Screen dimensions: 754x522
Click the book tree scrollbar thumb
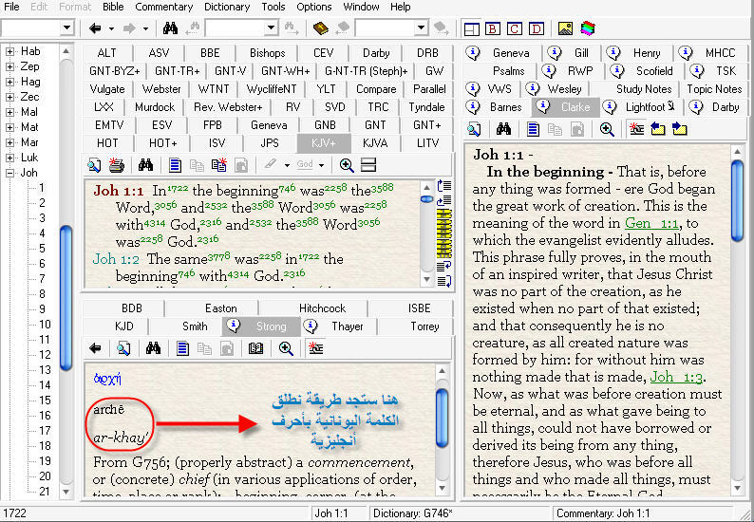click(66, 298)
